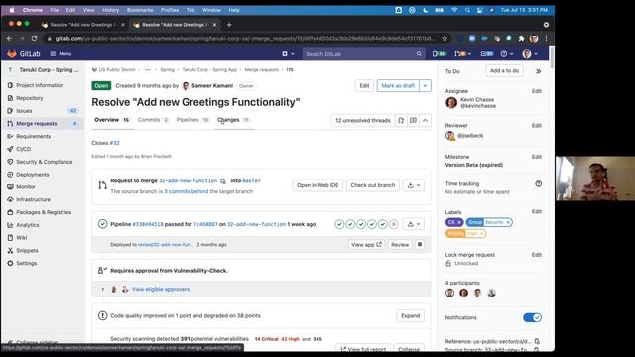
Task: Copy the merge request reference icon
Action: [537, 341]
